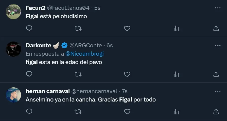View Facun2's profile avatar
The width and height of the screenshot is (227, 121).
[13, 12]
